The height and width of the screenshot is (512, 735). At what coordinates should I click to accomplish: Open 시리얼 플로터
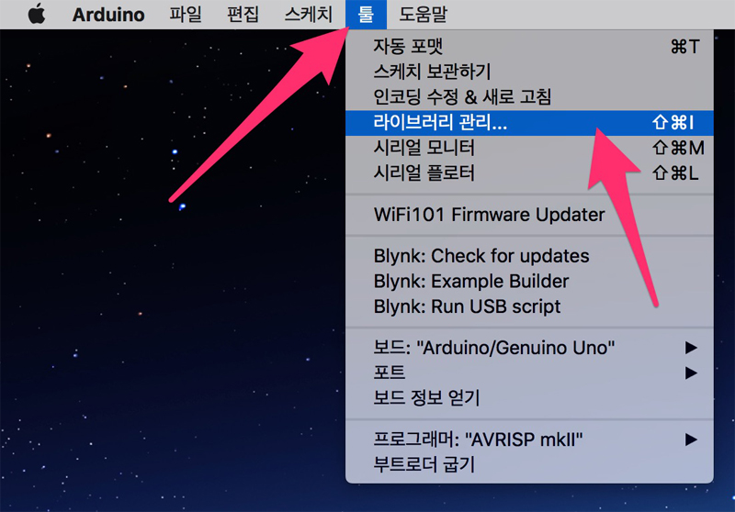pyautogui.click(x=529, y=173)
